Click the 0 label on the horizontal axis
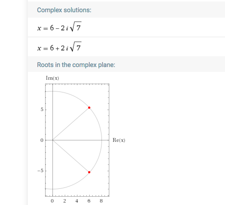 (52, 201)
